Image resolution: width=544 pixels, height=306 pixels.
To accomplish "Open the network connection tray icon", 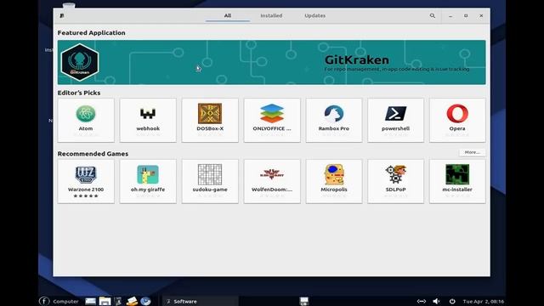I will coord(422,301).
